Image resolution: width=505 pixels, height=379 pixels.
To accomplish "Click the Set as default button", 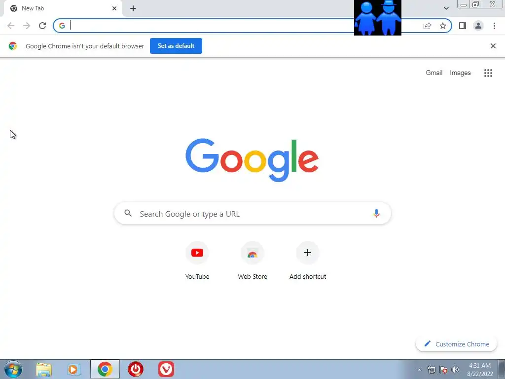I will coord(176,46).
